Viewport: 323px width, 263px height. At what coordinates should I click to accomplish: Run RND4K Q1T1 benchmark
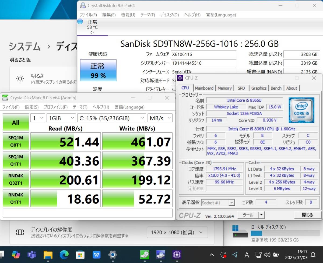(16, 198)
